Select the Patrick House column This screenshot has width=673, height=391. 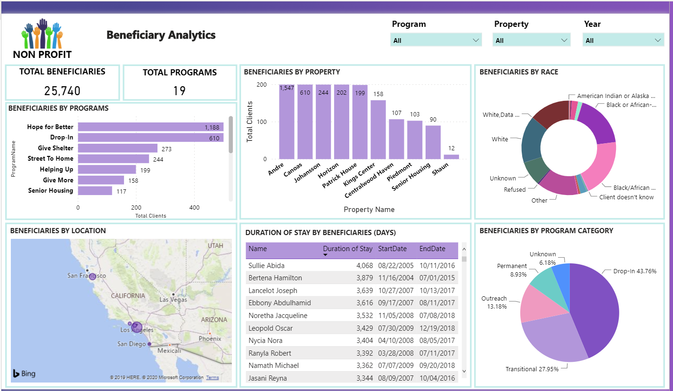point(360,122)
